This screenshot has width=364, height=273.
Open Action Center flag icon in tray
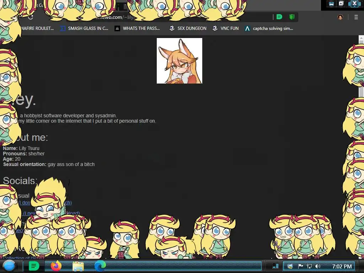(x=300, y=266)
